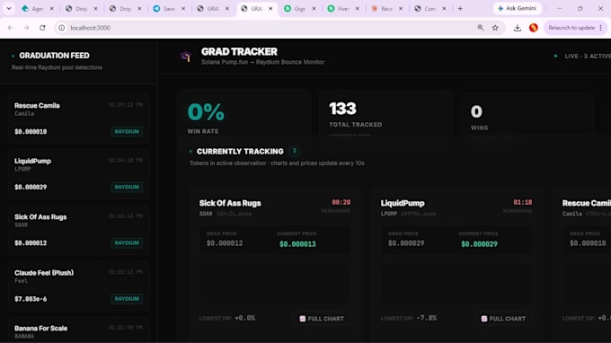
Task: Switch to the 'Com' browser tab
Action: [429, 9]
